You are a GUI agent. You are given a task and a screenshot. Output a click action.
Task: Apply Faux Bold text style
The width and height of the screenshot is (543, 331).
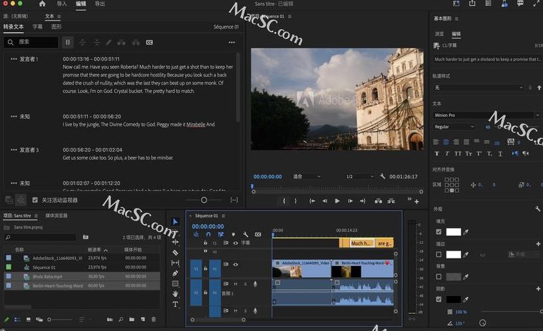[x=437, y=154]
